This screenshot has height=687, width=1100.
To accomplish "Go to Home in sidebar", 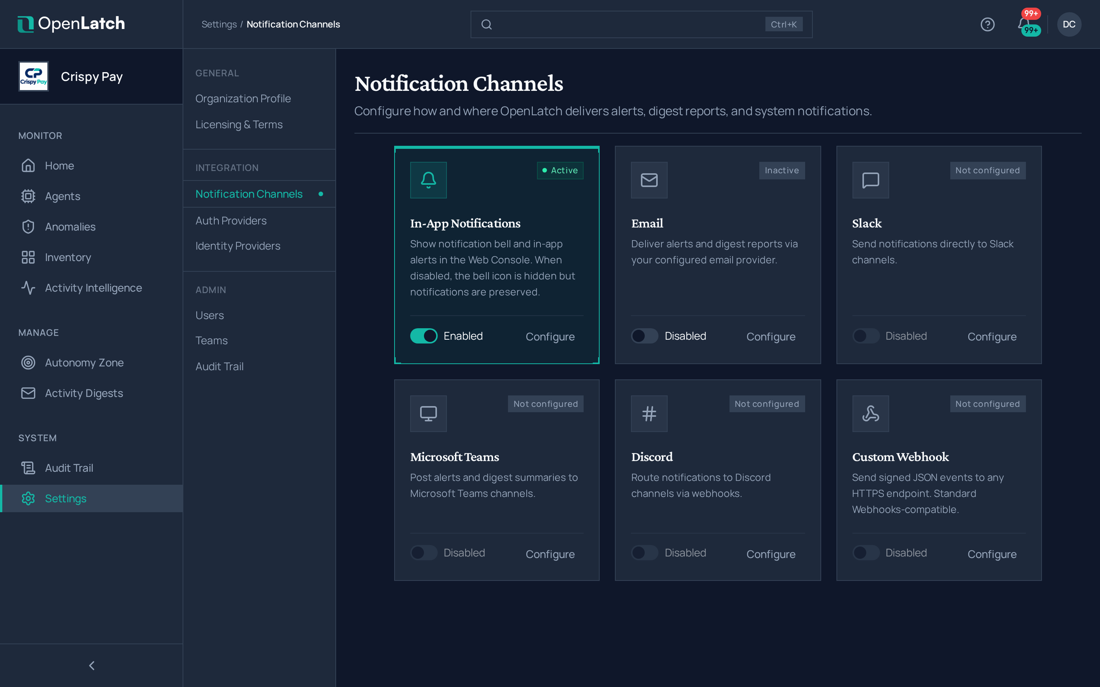I will [x=91, y=166].
